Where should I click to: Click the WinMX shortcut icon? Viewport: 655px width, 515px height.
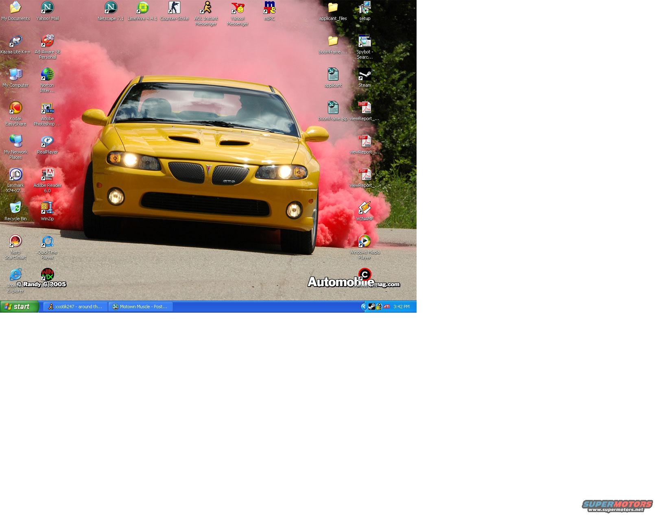click(x=47, y=278)
